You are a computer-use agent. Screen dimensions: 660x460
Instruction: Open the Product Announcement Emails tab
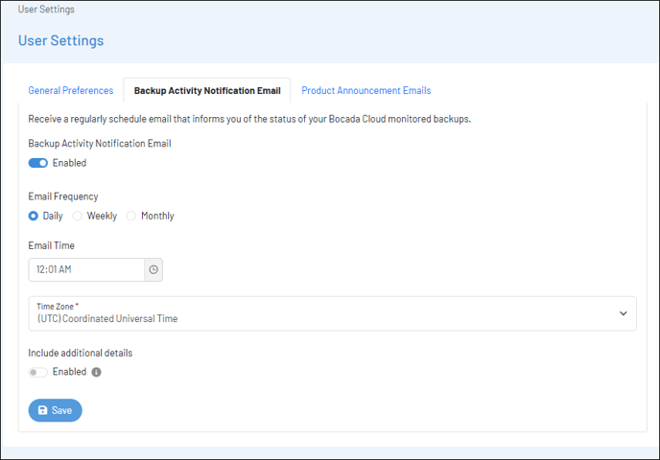click(366, 90)
